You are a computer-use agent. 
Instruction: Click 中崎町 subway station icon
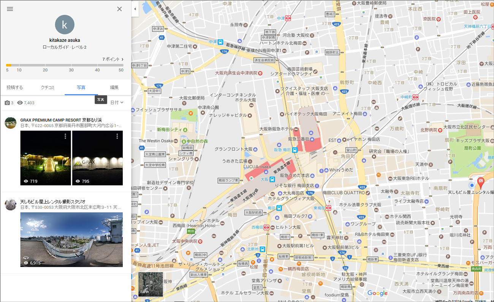pos(415,97)
